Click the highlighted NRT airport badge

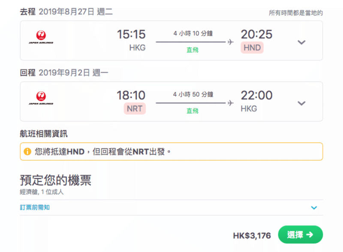tap(135, 108)
